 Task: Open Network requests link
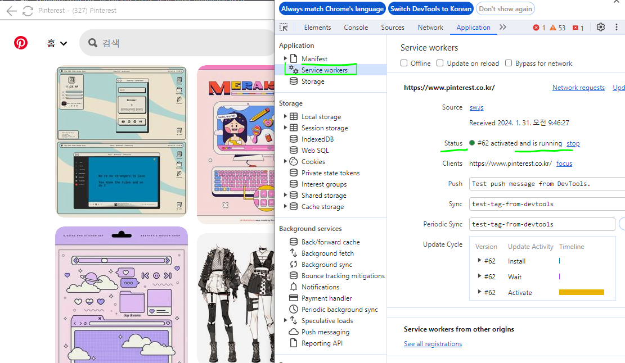click(578, 88)
